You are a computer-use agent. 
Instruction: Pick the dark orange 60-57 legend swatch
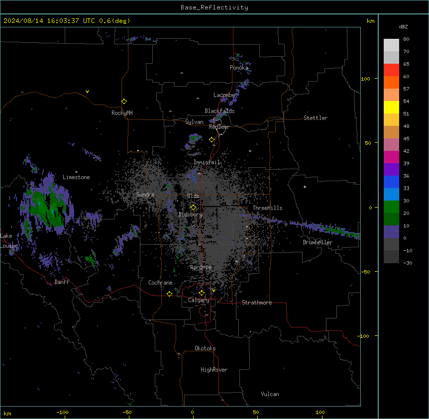391,82
